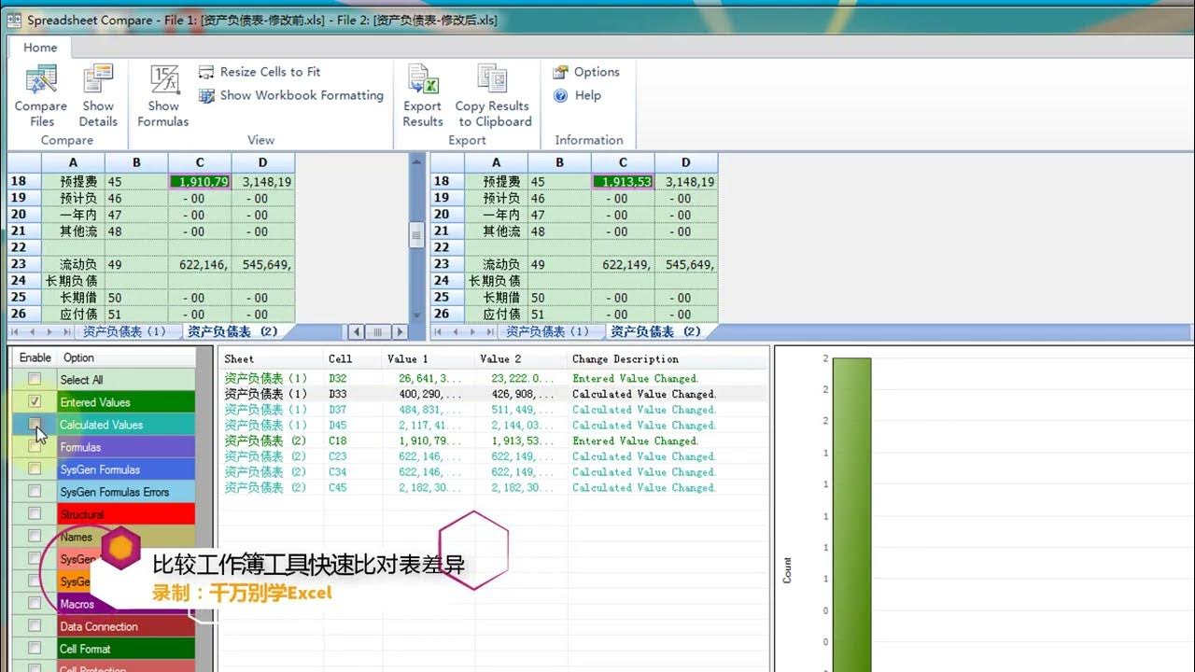The width and height of the screenshot is (1195, 672).
Task: Click Resize Cells to Fit
Action: 260,72
